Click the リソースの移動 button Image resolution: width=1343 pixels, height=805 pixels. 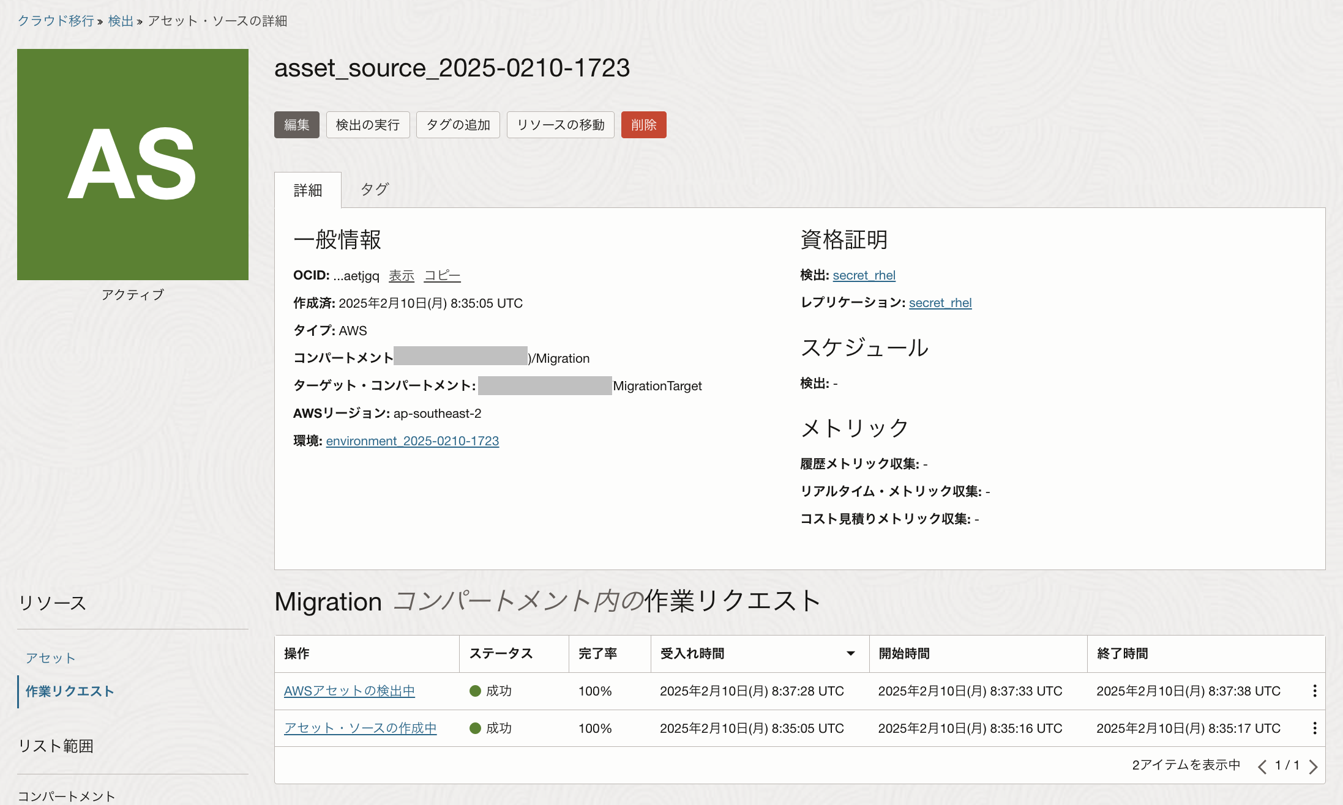[x=560, y=125]
